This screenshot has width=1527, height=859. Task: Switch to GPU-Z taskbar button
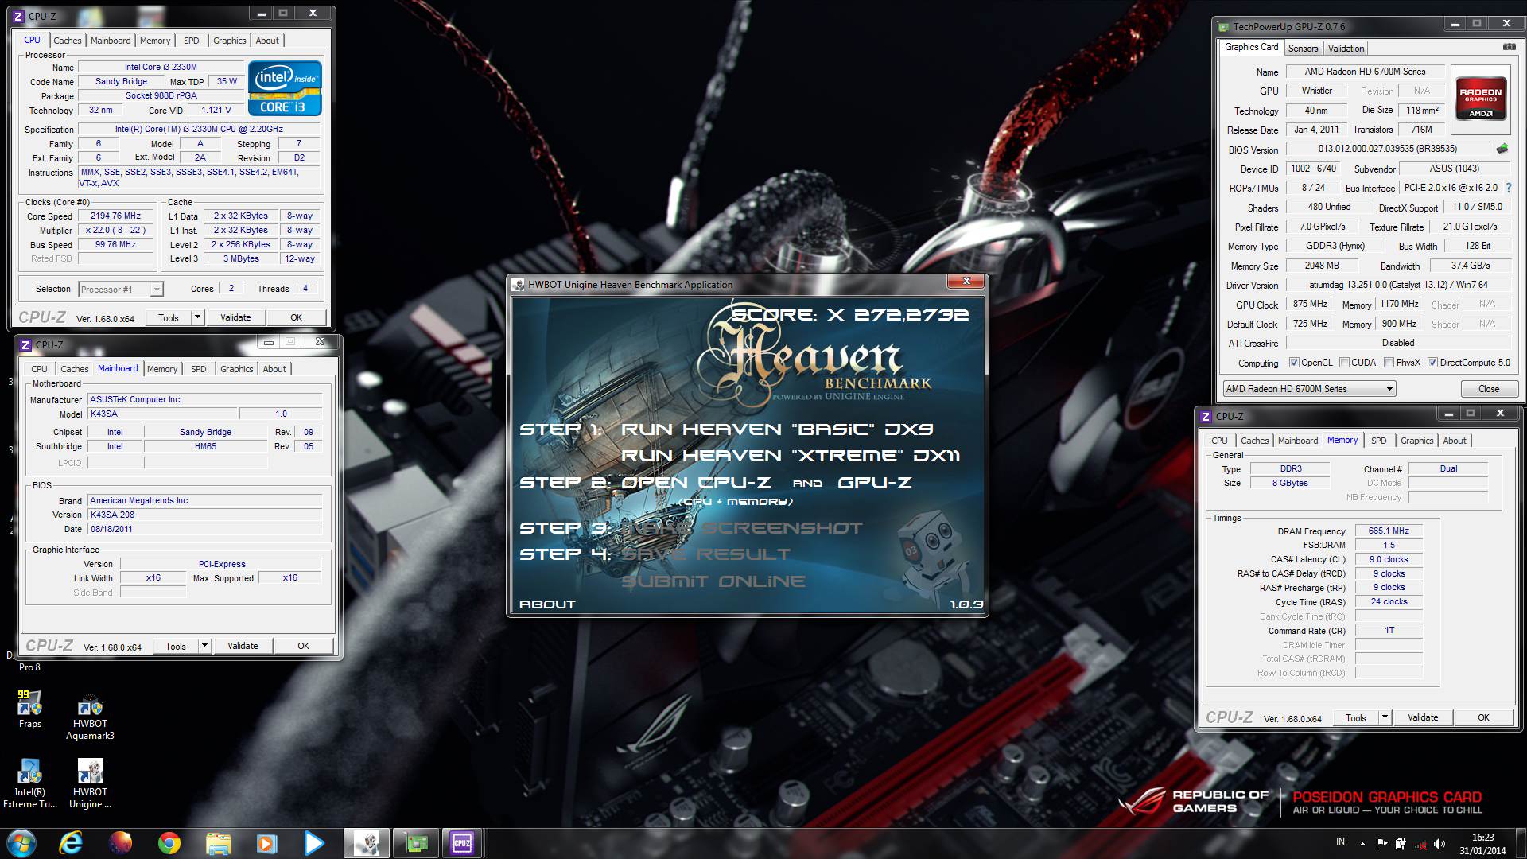coord(415,843)
